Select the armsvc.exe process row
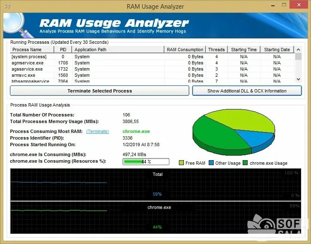Viewport: 311px width, 244px height. coord(152,75)
